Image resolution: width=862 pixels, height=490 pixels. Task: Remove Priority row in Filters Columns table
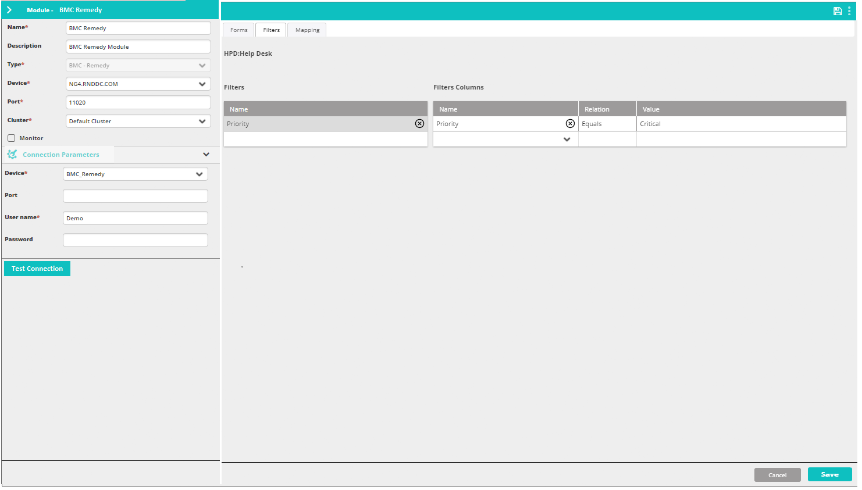tap(570, 124)
